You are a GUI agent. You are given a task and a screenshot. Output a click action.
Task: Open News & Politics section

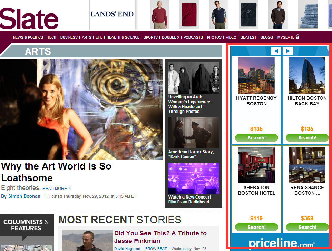[28, 37]
